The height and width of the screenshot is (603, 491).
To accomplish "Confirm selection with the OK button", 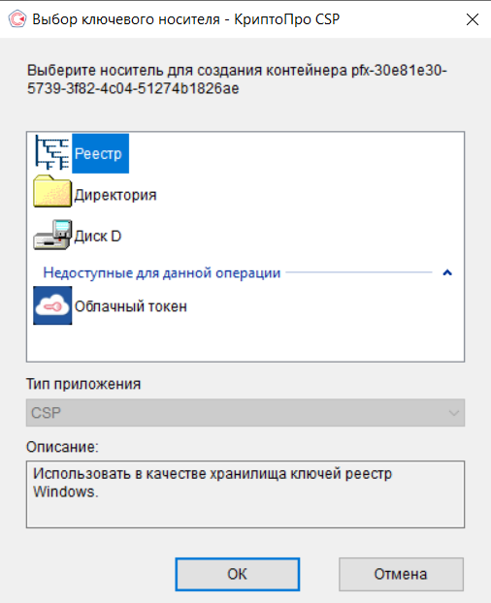I will (x=238, y=574).
